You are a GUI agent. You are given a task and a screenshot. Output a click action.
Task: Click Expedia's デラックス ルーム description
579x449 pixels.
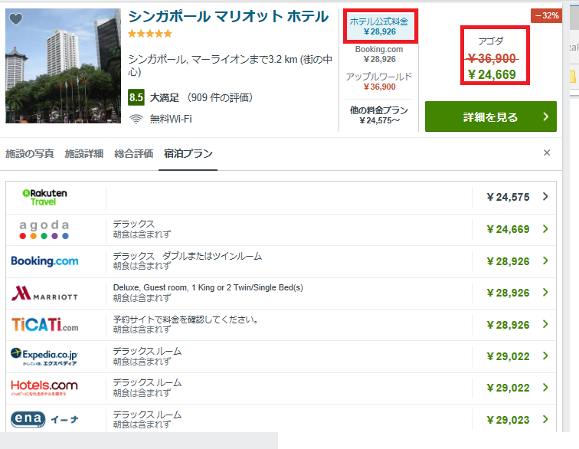(147, 351)
